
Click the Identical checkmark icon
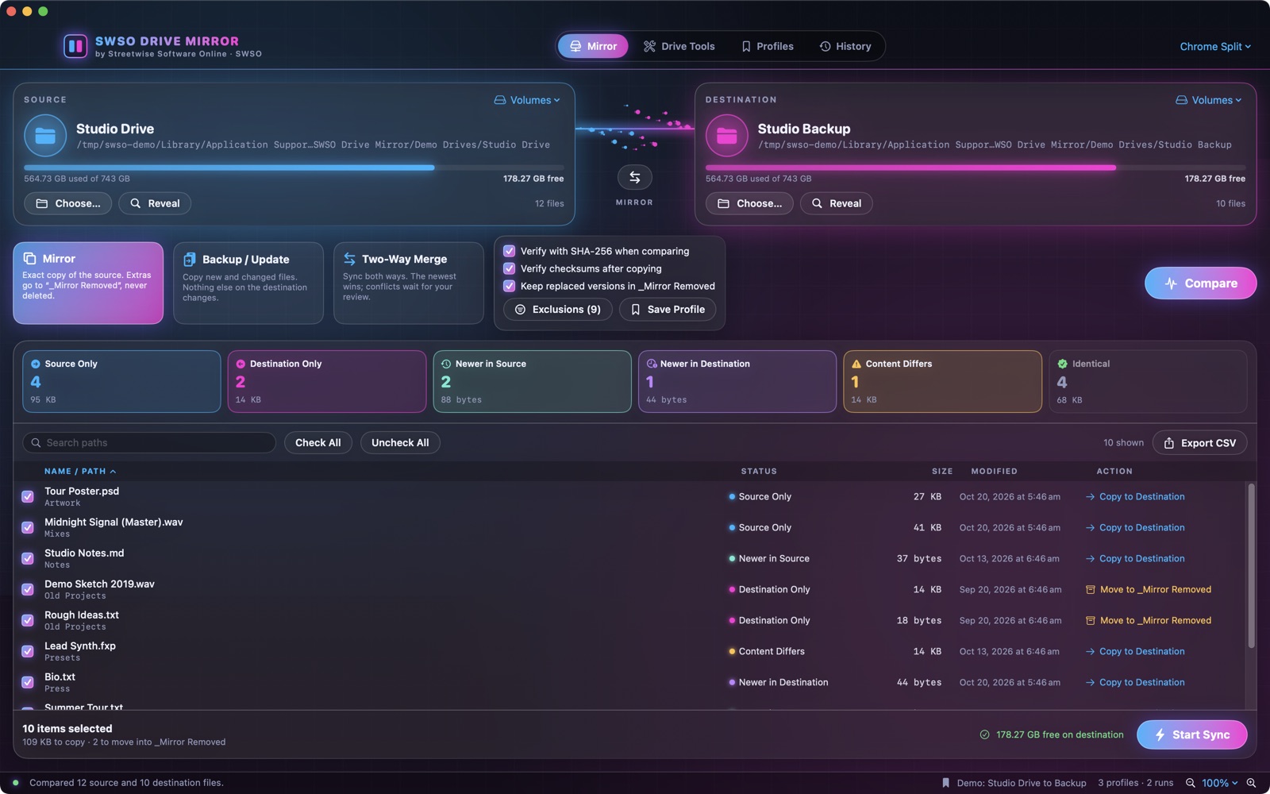coord(1062,364)
